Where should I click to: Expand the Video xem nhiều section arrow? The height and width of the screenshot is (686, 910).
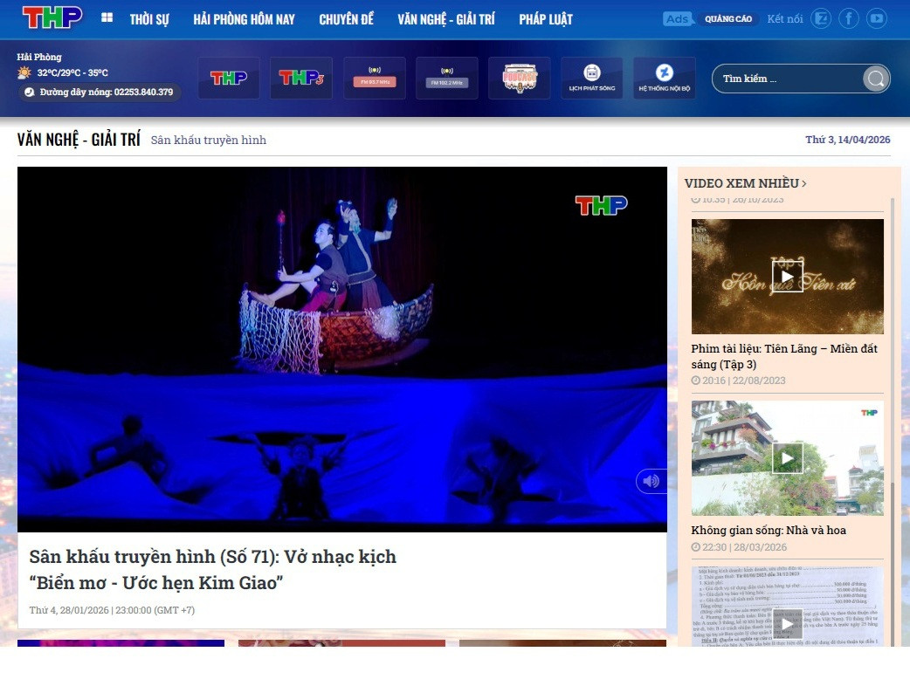click(x=803, y=183)
